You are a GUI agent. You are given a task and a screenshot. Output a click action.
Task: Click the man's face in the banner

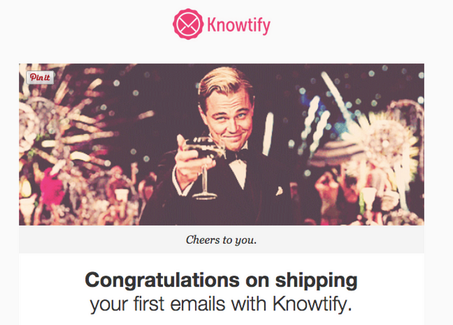(x=231, y=118)
